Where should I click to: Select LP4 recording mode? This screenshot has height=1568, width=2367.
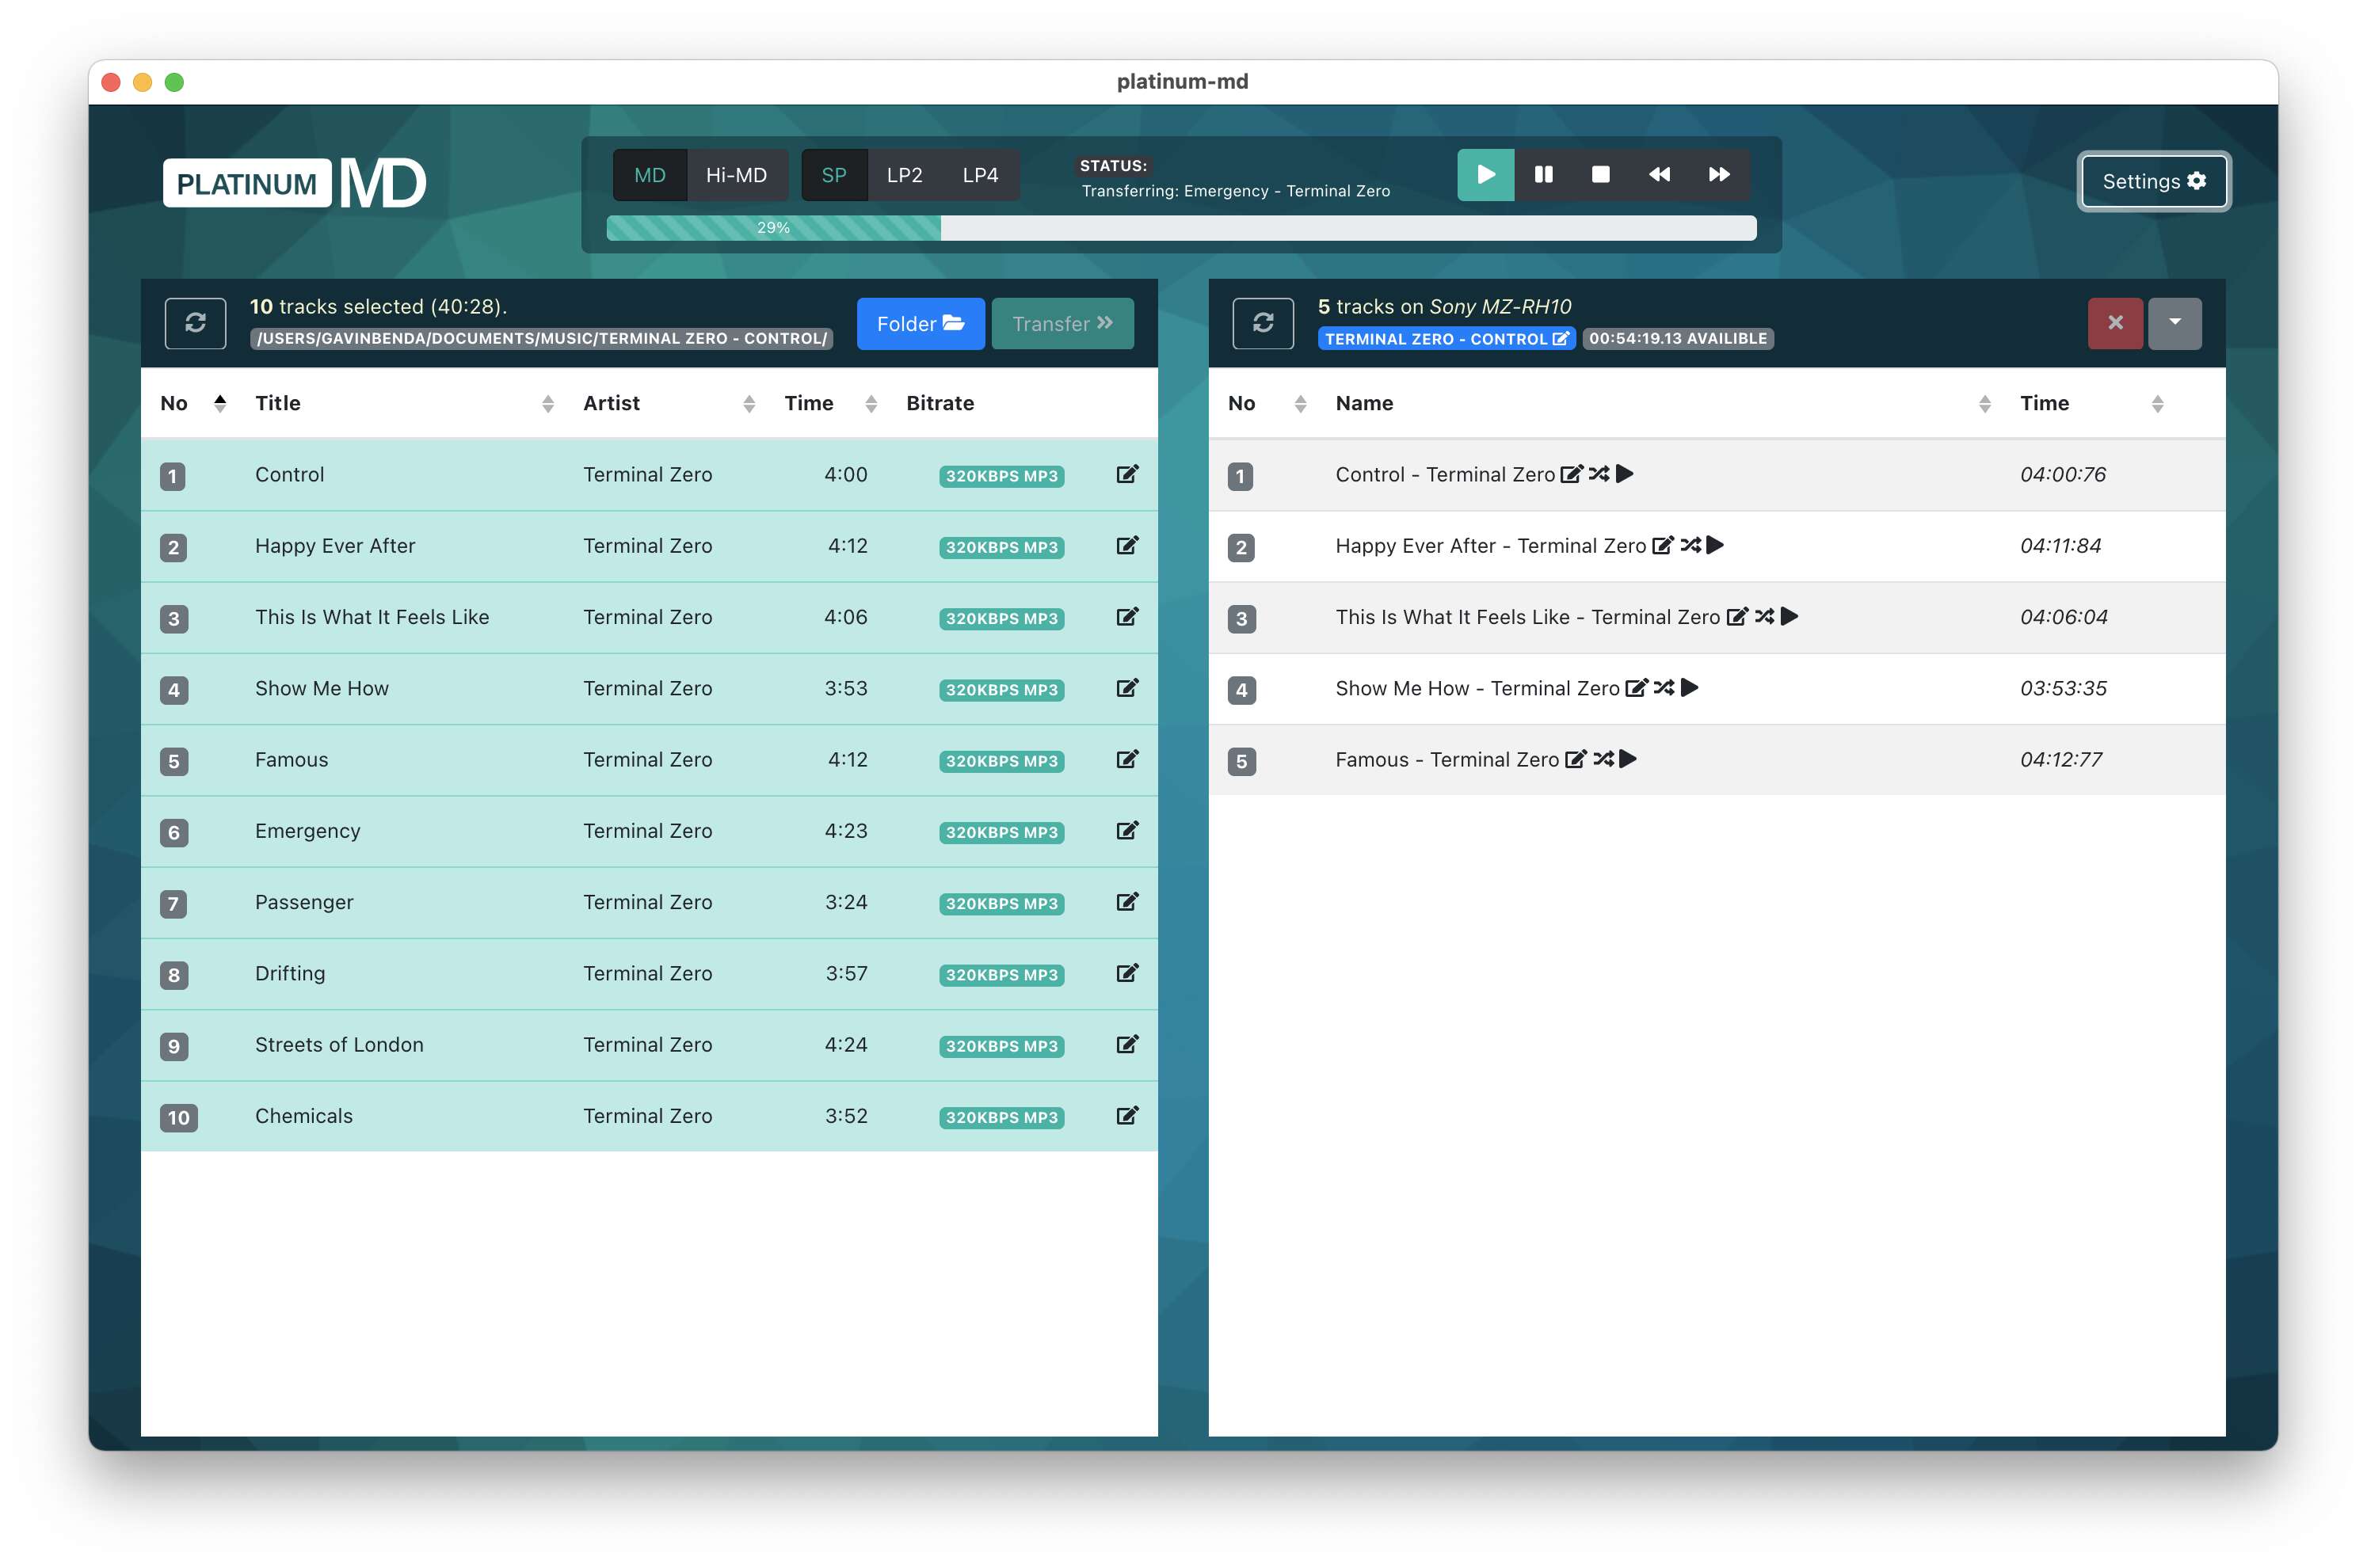(x=979, y=175)
